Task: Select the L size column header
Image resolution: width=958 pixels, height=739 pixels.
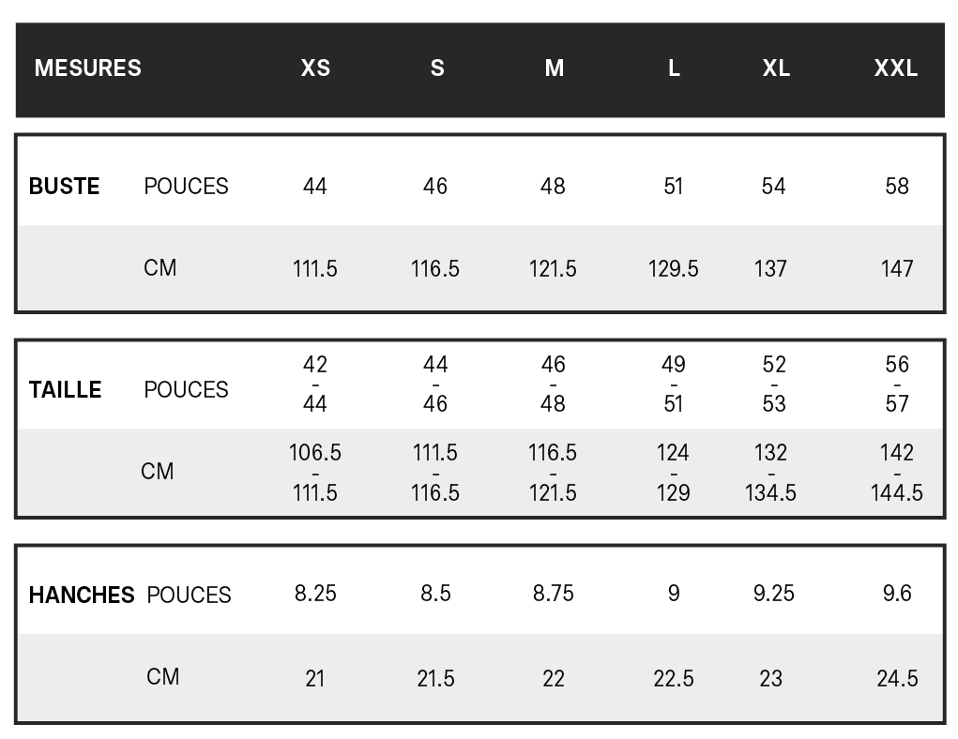Action: tap(674, 68)
